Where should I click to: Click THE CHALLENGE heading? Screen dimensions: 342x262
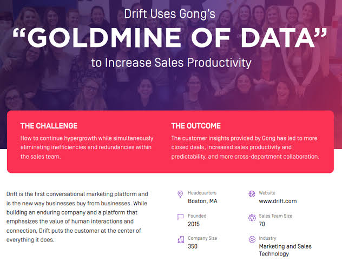(49, 126)
